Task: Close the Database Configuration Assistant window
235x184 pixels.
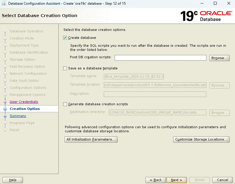Action: pyautogui.click(x=229, y=3)
